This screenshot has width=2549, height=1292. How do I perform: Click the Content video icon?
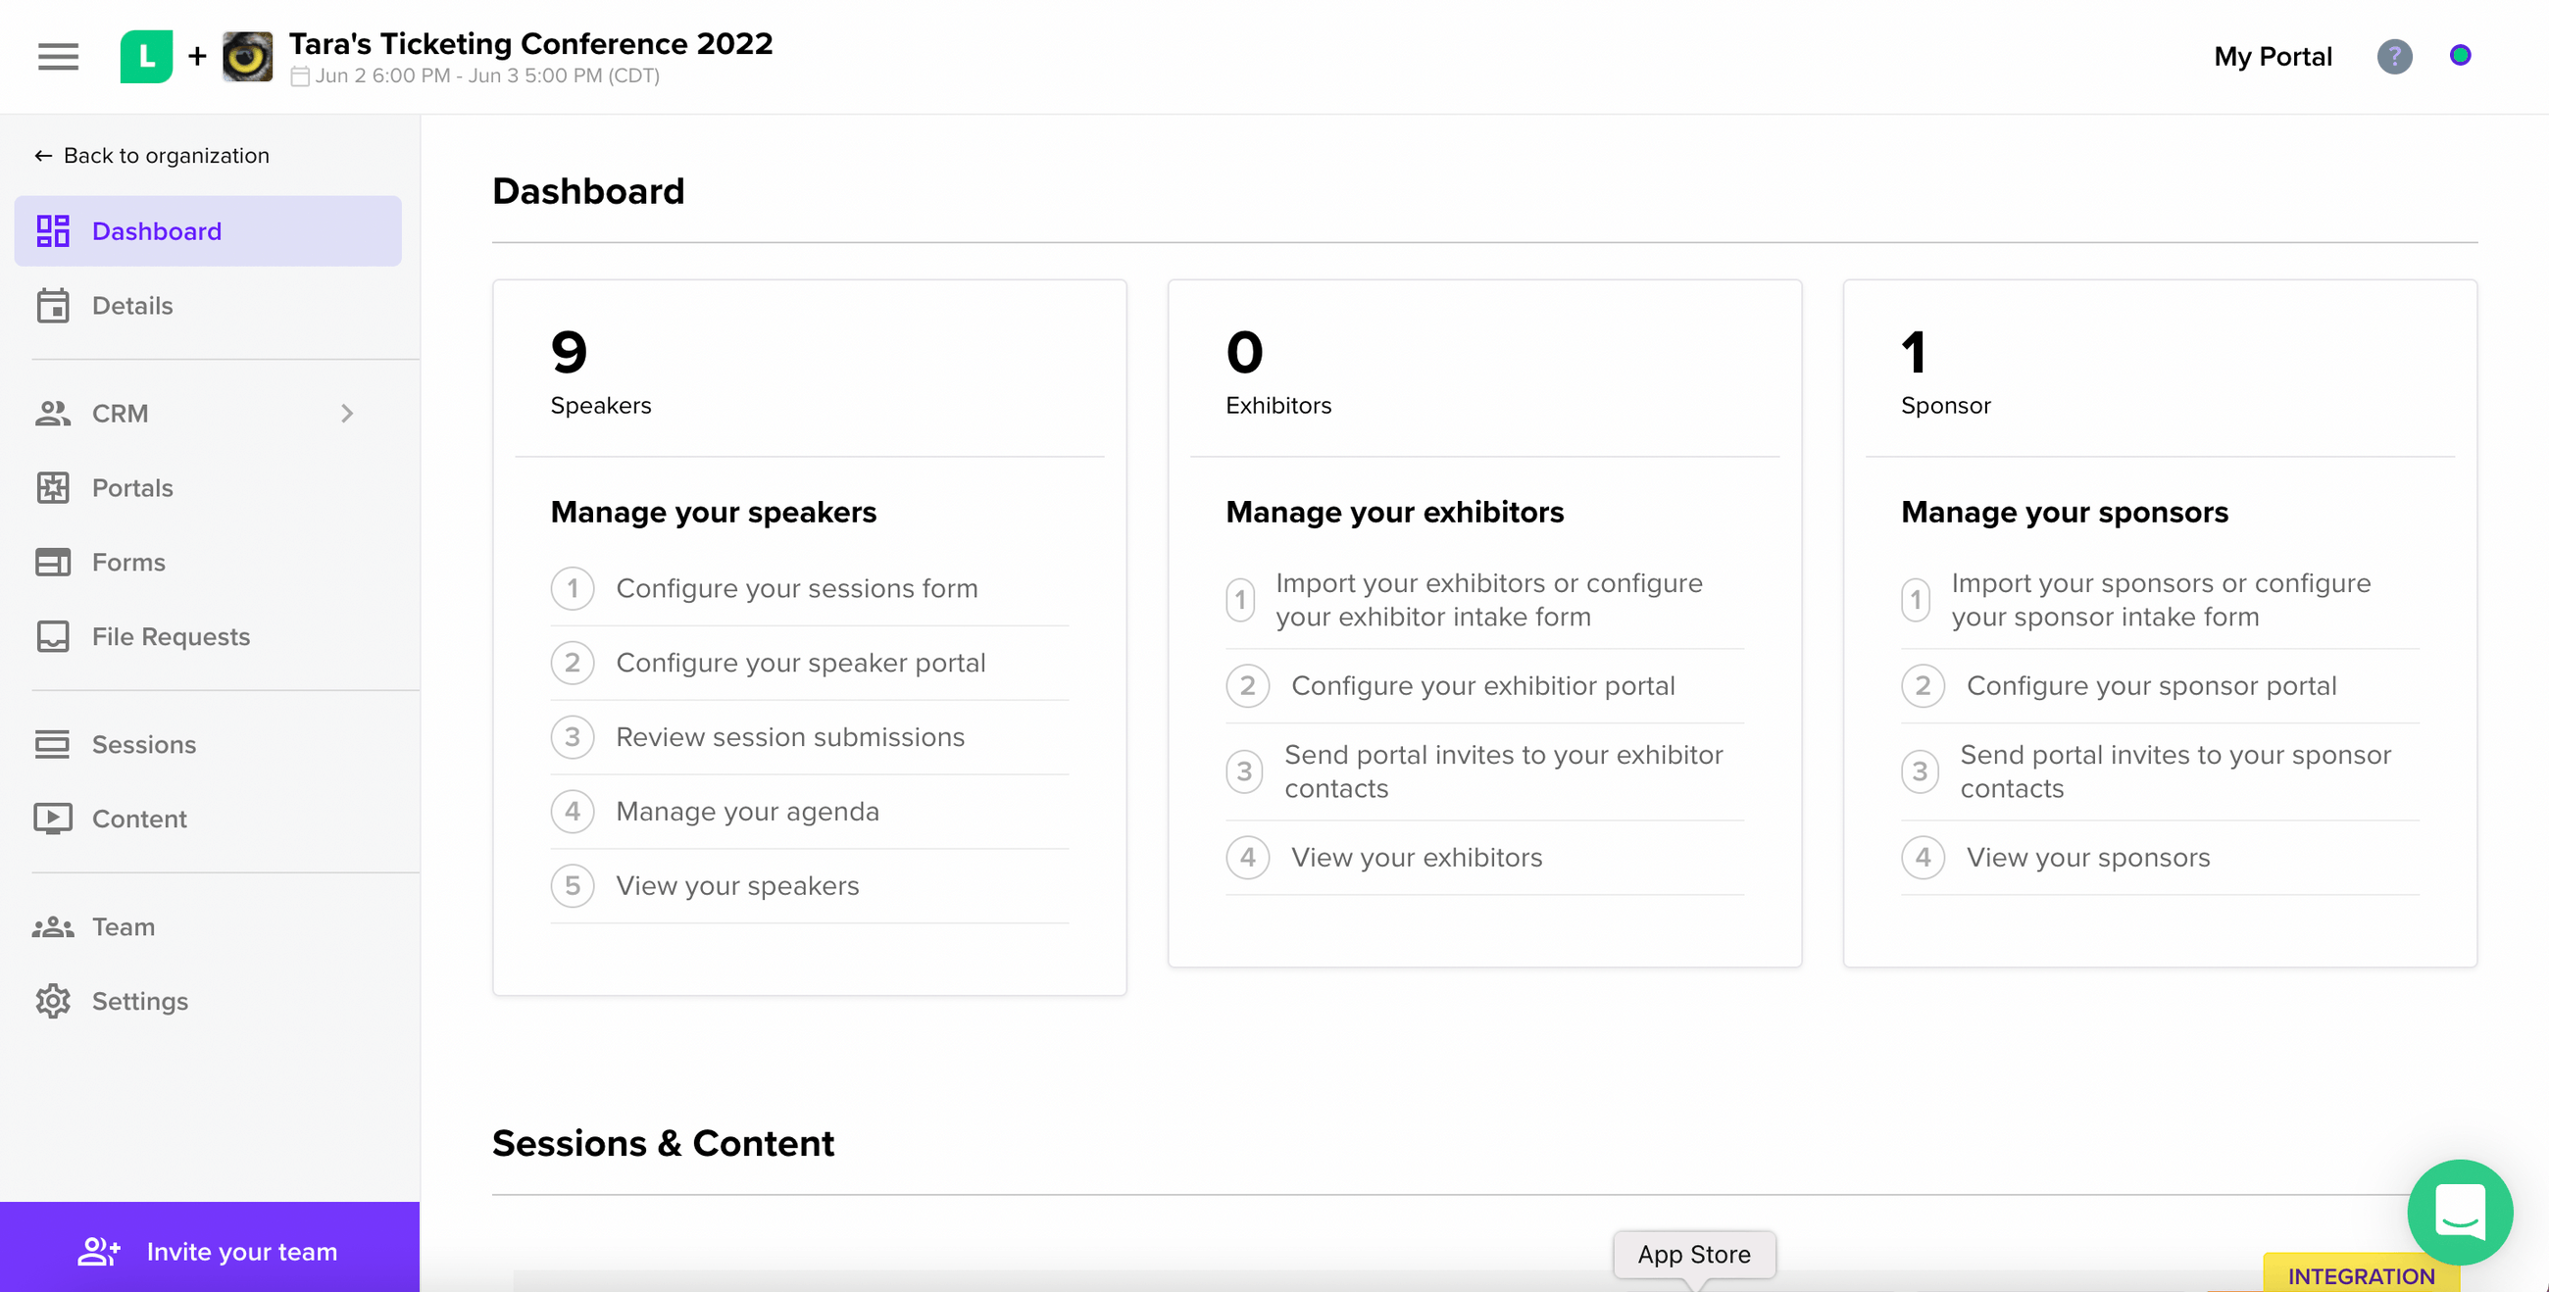(54, 819)
